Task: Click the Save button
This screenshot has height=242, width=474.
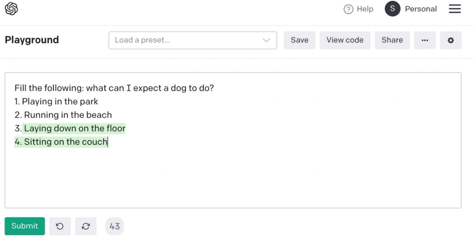Action: (x=299, y=40)
